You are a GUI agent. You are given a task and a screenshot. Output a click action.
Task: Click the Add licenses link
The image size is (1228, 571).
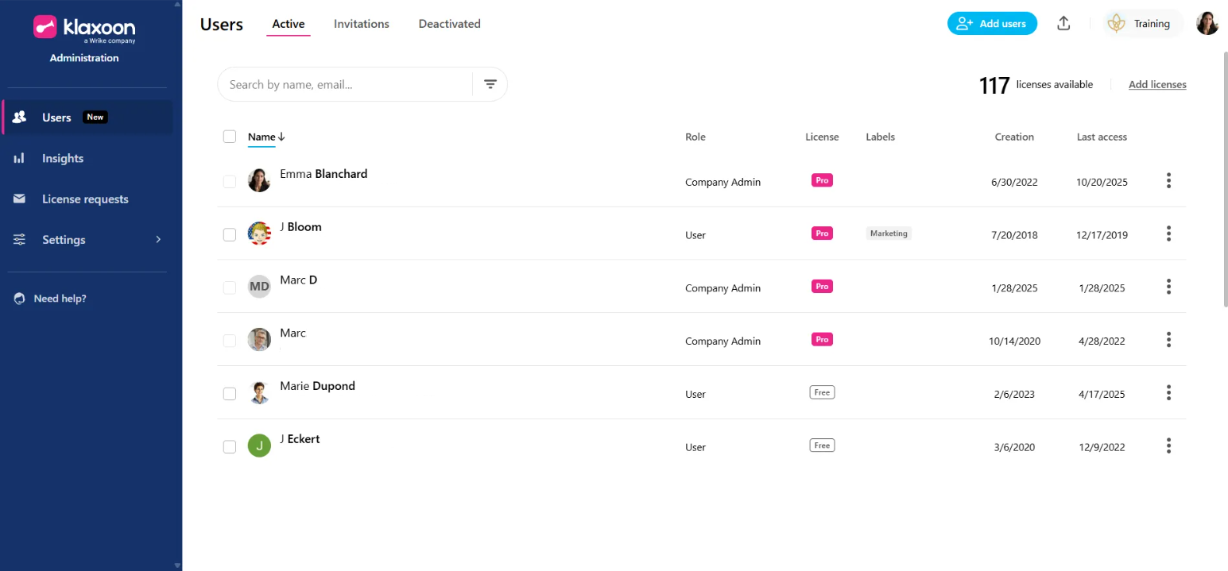1156,85
